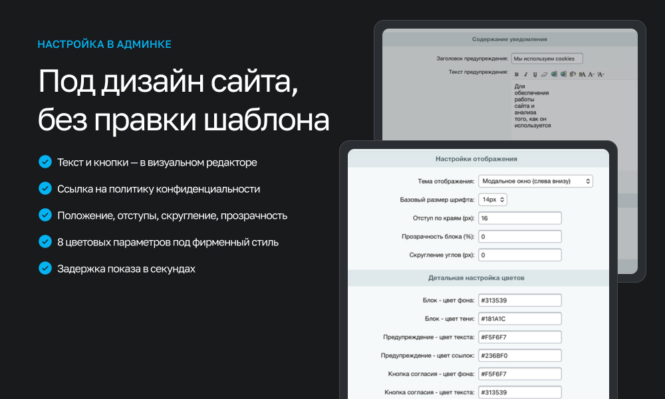
Task: Click the 'Отступ по краям (px)' field
Action: click(520, 218)
